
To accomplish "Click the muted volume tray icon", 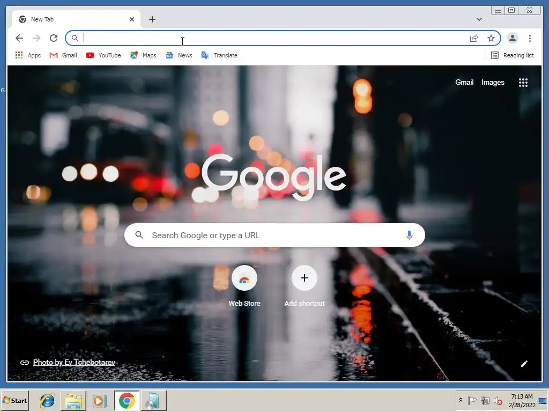I will coord(498,400).
